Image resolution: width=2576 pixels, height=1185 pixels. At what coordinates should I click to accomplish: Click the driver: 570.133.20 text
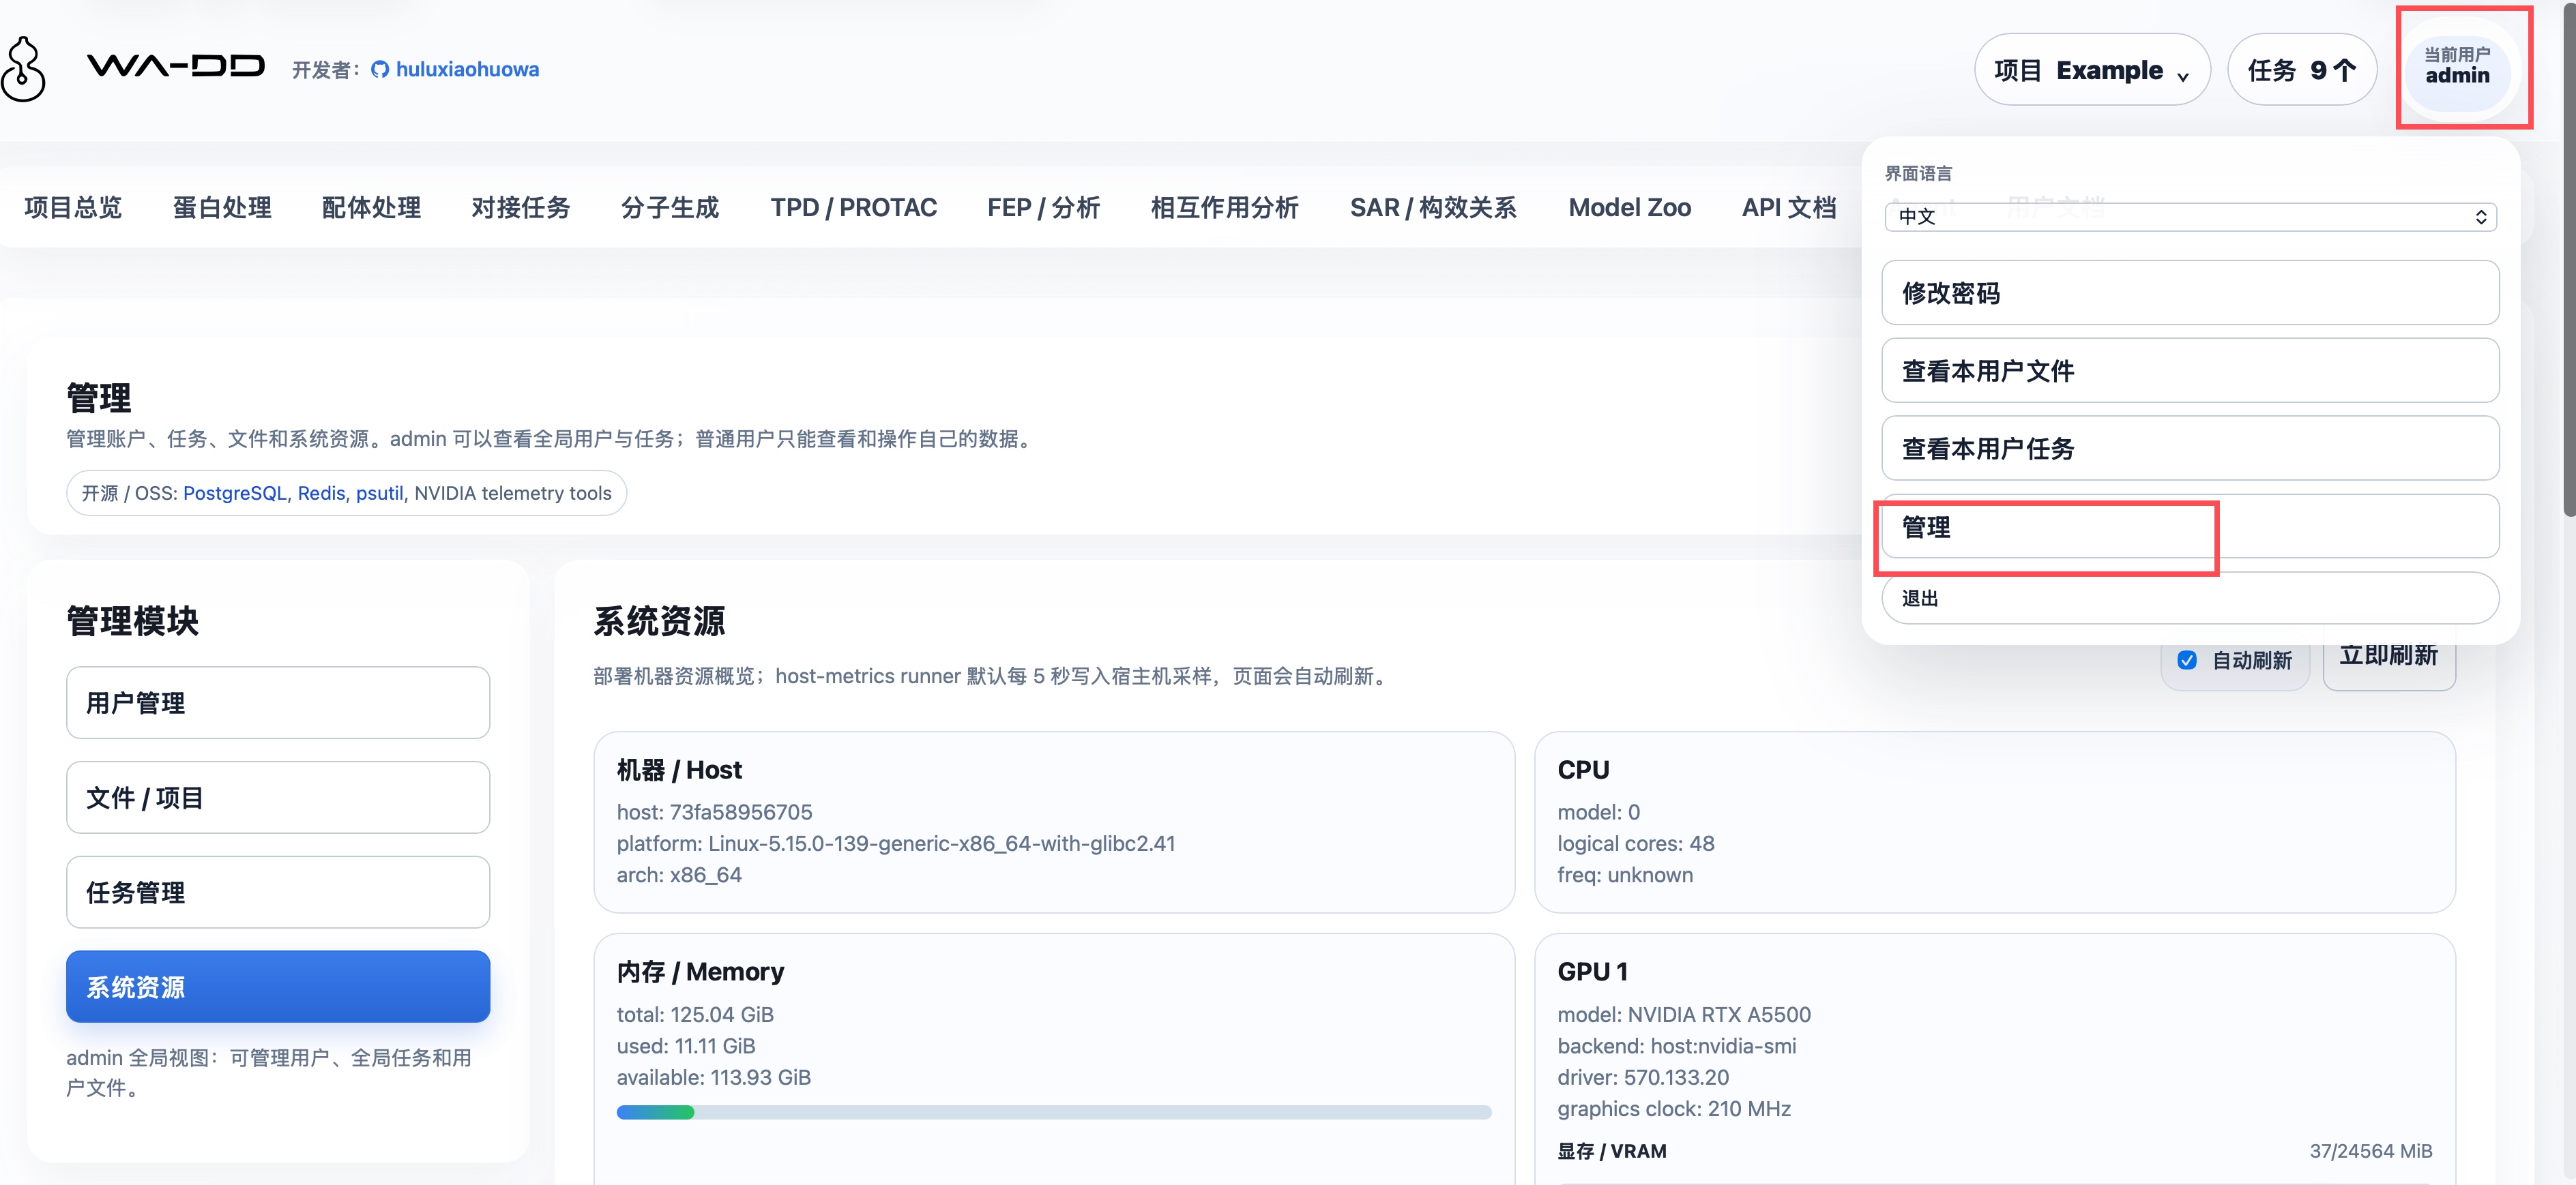(x=1642, y=1078)
